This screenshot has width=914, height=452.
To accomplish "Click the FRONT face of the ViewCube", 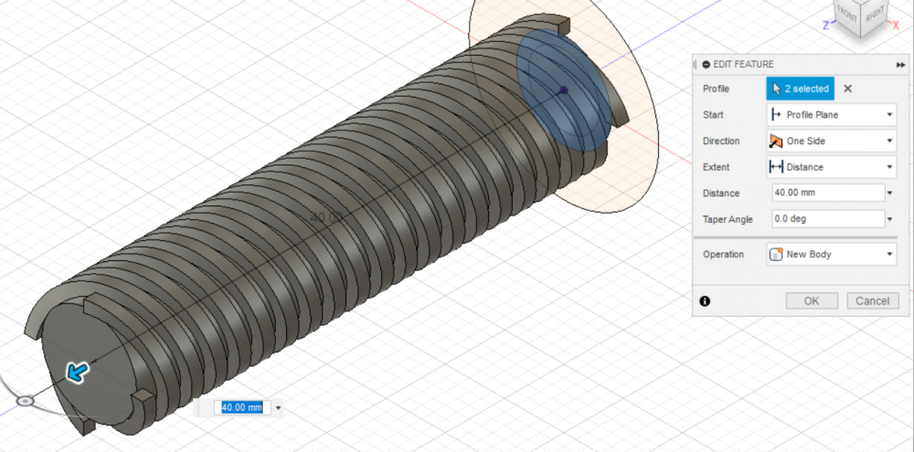I will (x=845, y=13).
